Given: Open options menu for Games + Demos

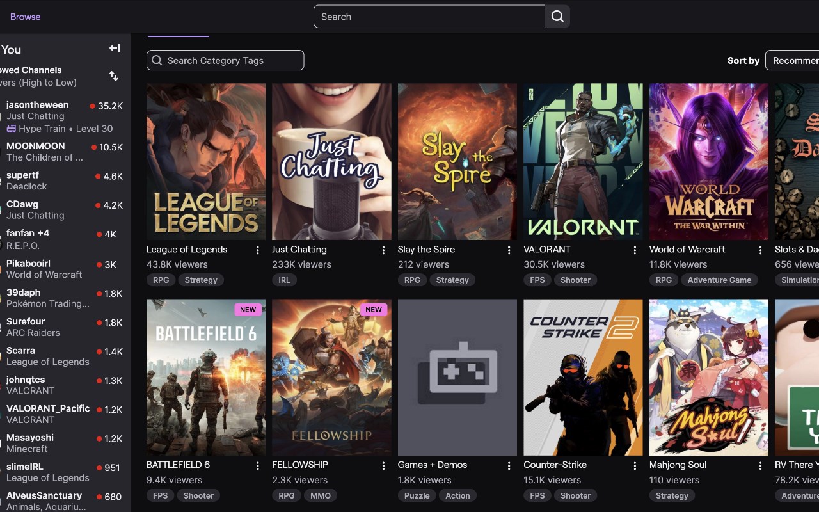Looking at the screenshot, I should pyautogui.click(x=509, y=466).
